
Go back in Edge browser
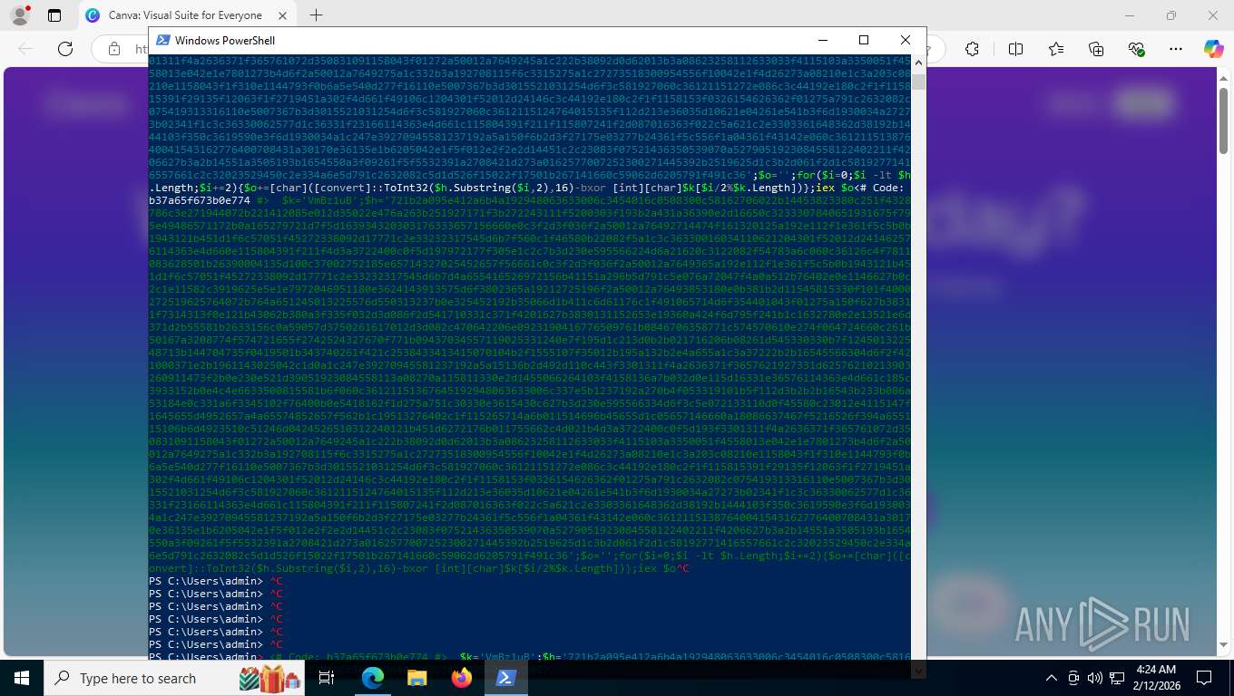pos(25,49)
